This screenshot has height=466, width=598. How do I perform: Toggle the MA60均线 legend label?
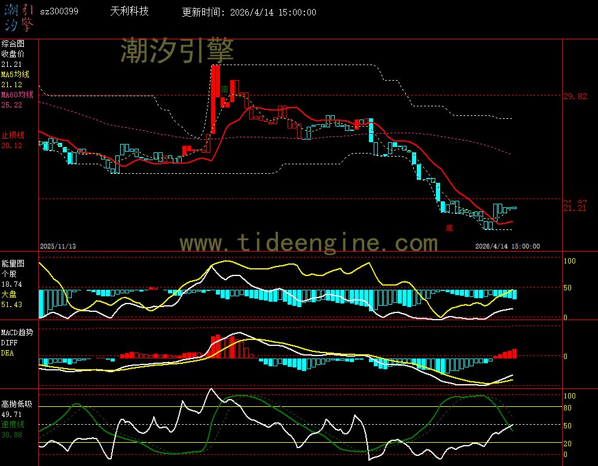[x=17, y=95]
